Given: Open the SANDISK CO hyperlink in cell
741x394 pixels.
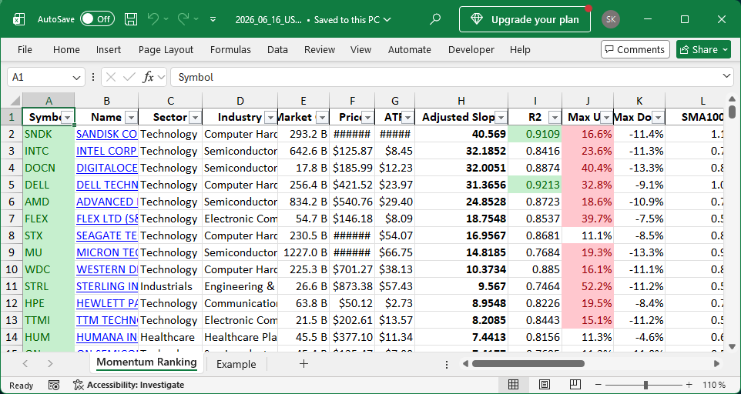Looking at the screenshot, I should pyautogui.click(x=107, y=134).
